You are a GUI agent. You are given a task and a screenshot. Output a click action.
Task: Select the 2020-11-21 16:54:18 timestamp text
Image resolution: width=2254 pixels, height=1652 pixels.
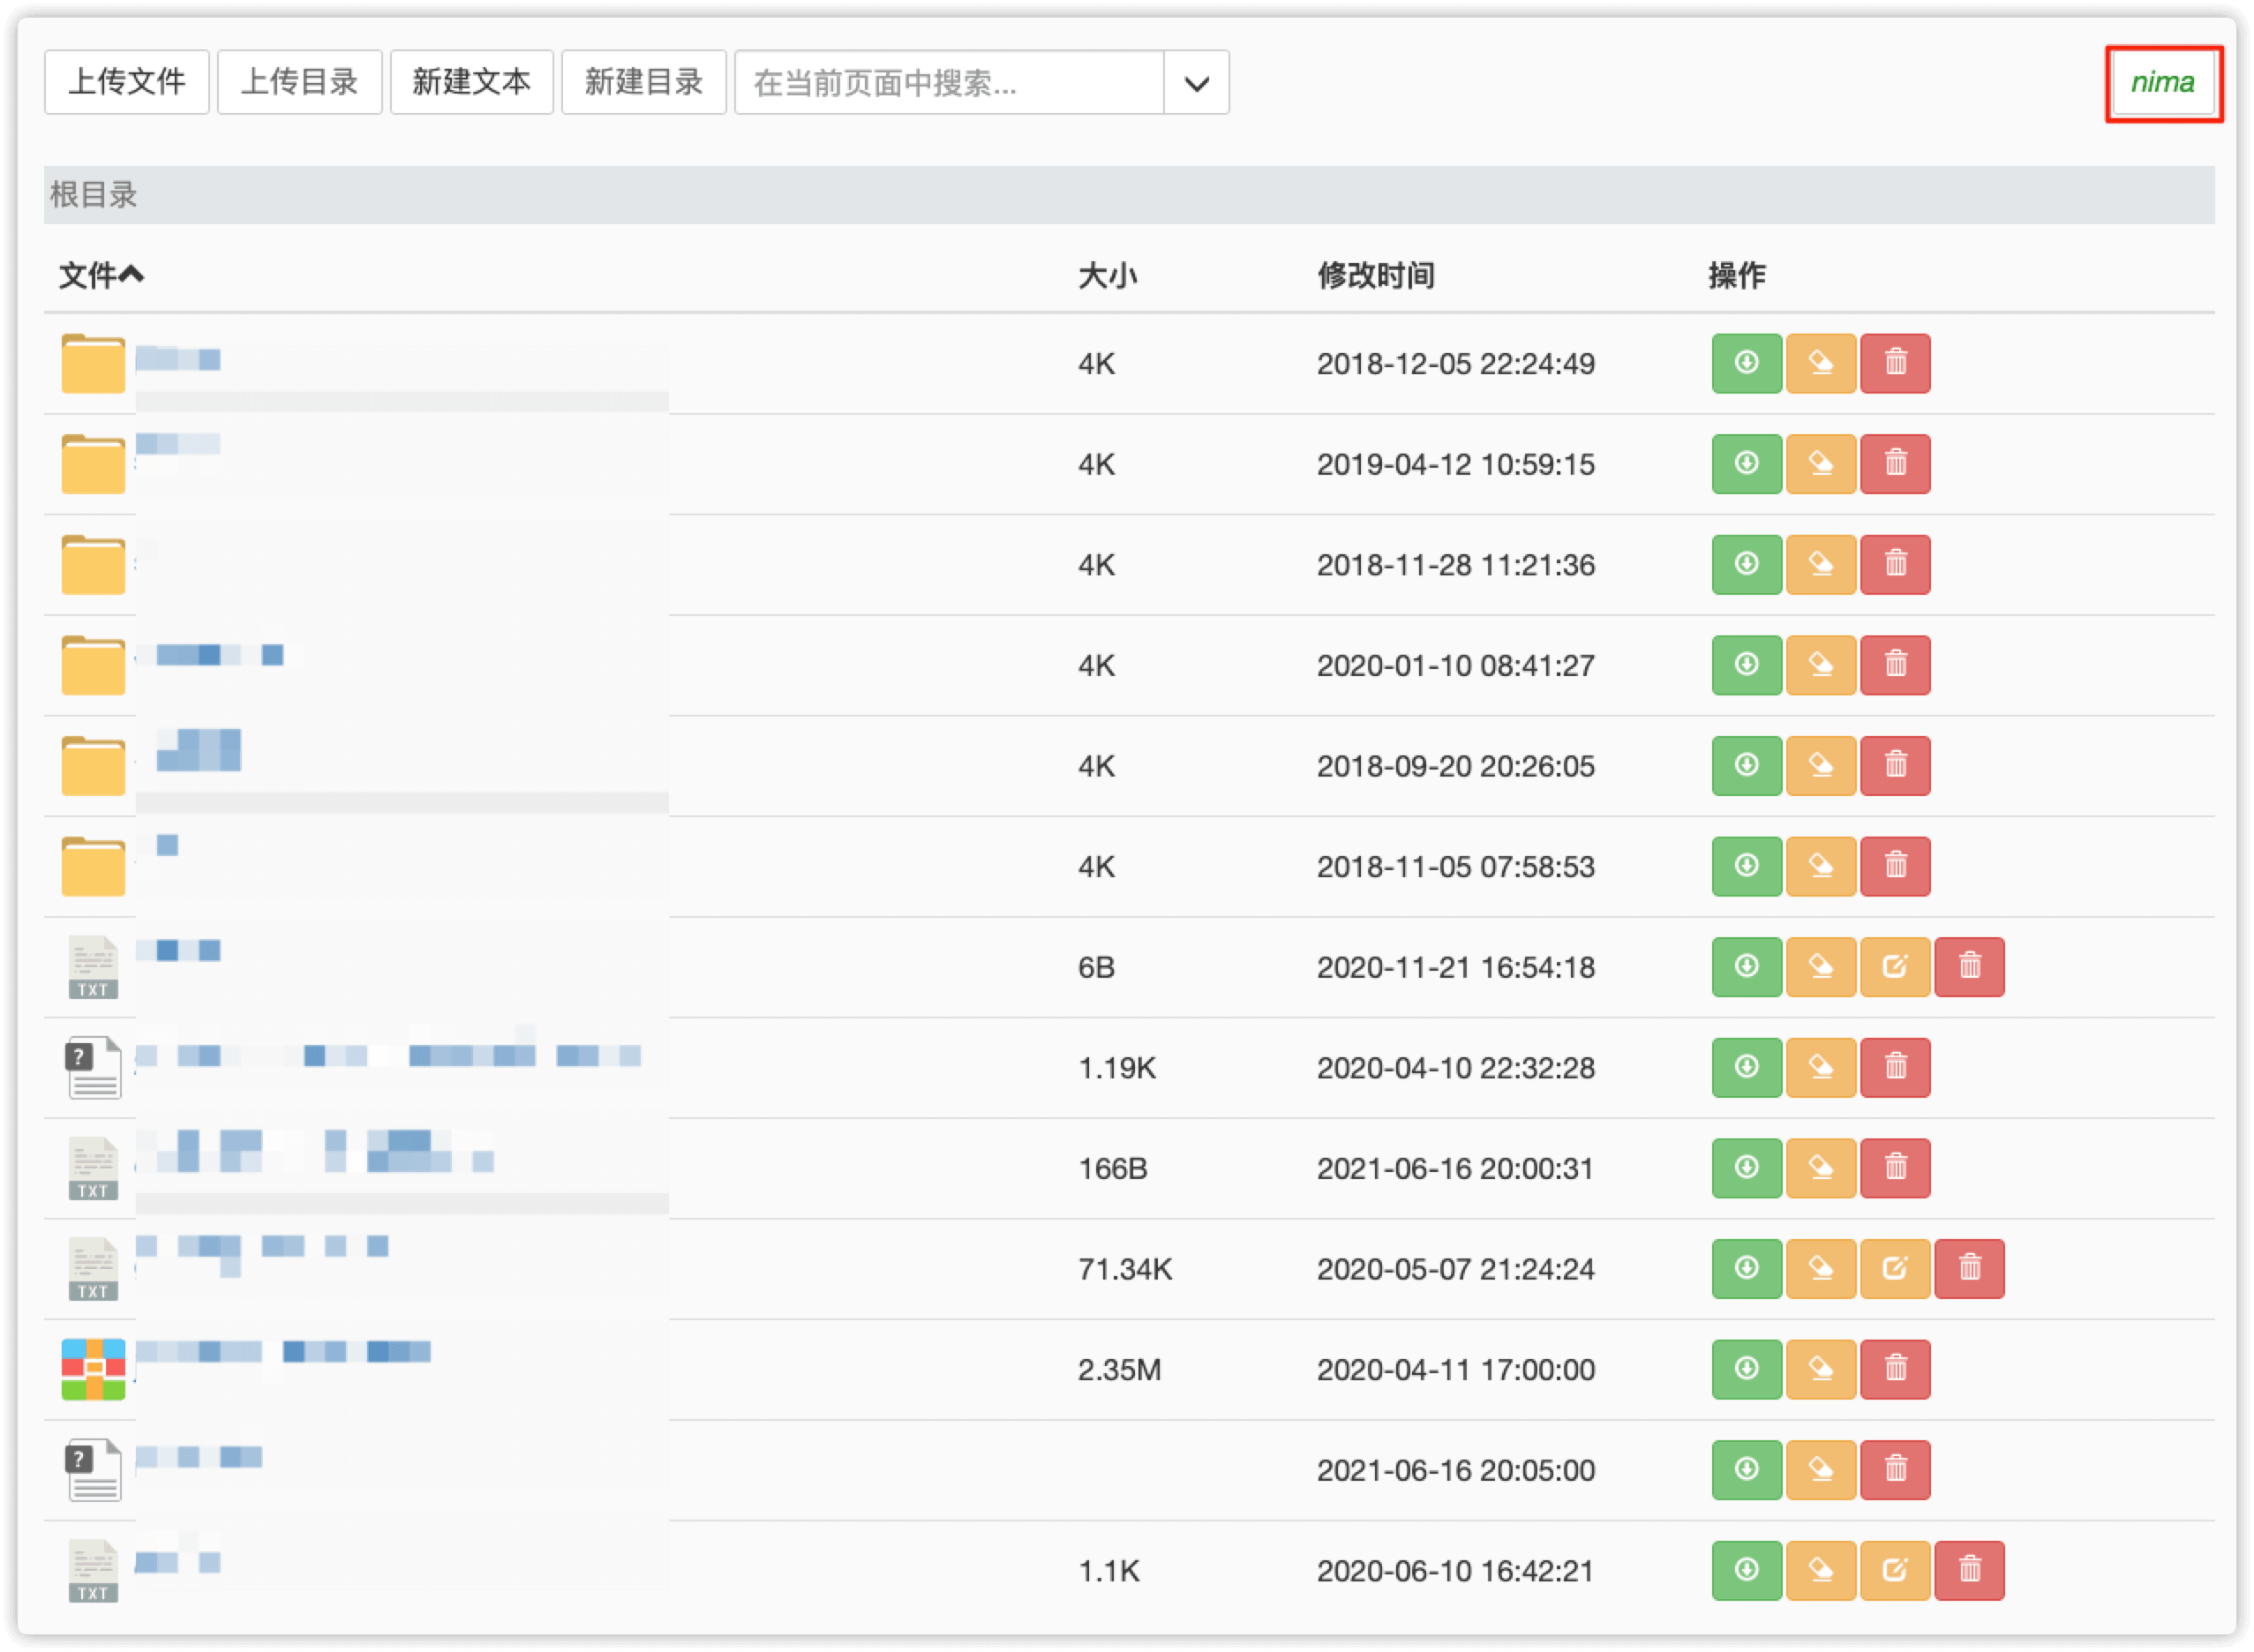pyautogui.click(x=1455, y=967)
